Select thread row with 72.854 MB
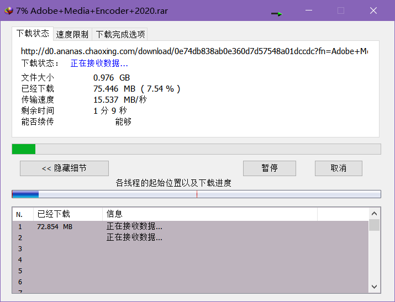The width and height of the screenshot is (395, 302). tap(190, 226)
